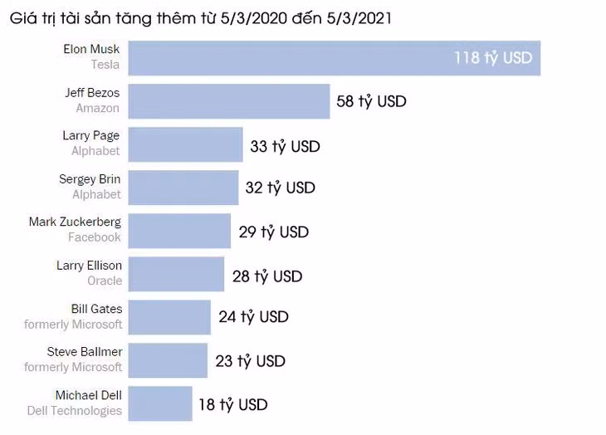Click the chart title about 5/3/2020
Screen dimensions: 606x435
coord(201,18)
